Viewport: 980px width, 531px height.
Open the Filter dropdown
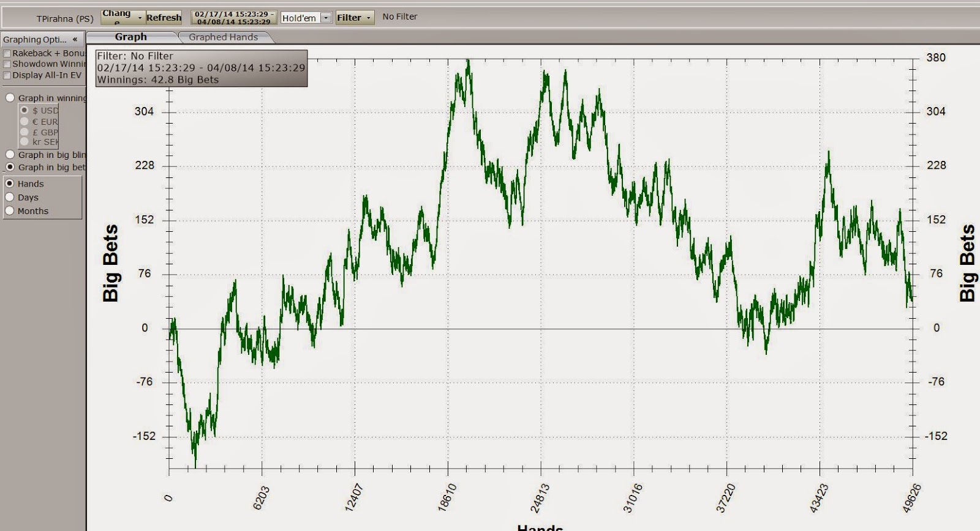point(355,18)
